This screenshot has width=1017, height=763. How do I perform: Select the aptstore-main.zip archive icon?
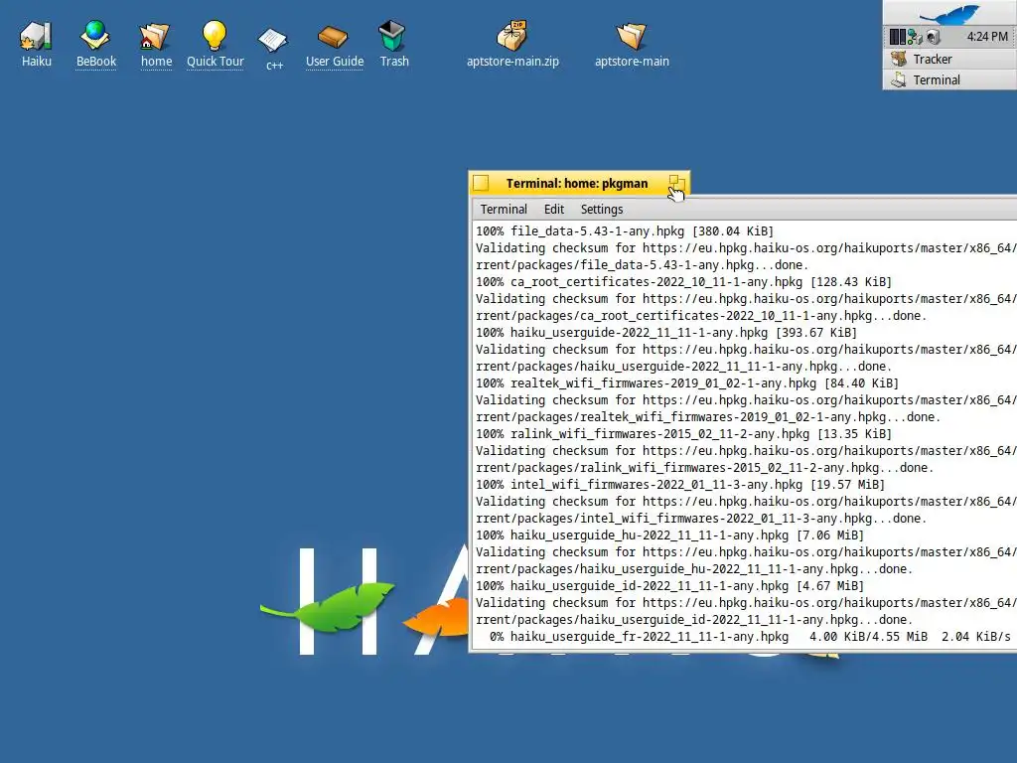coord(511,37)
